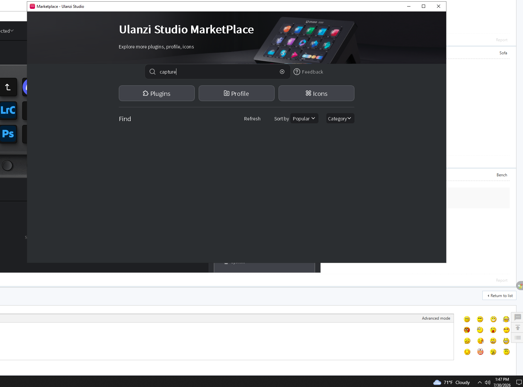Close the Marketplace window
Screen dimensions: 523x387
pyautogui.click(x=439, y=6)
